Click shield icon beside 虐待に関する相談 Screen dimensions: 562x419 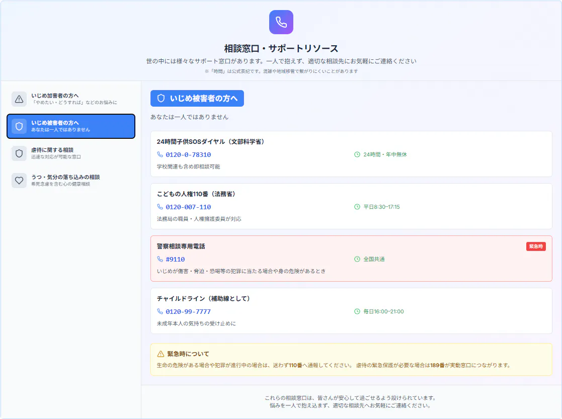(x=19, y=153)
